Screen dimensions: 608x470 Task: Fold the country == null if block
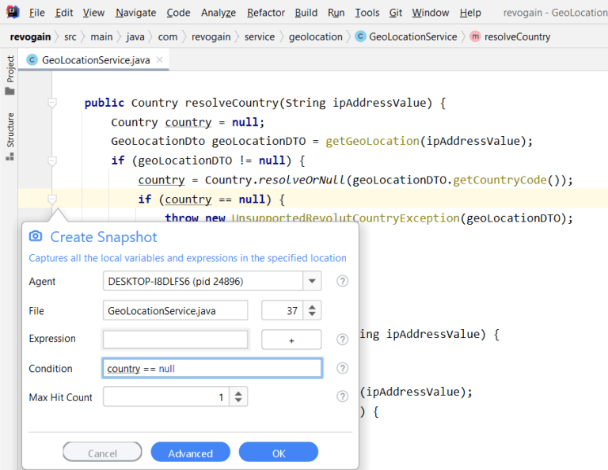(x=52, y=199)
